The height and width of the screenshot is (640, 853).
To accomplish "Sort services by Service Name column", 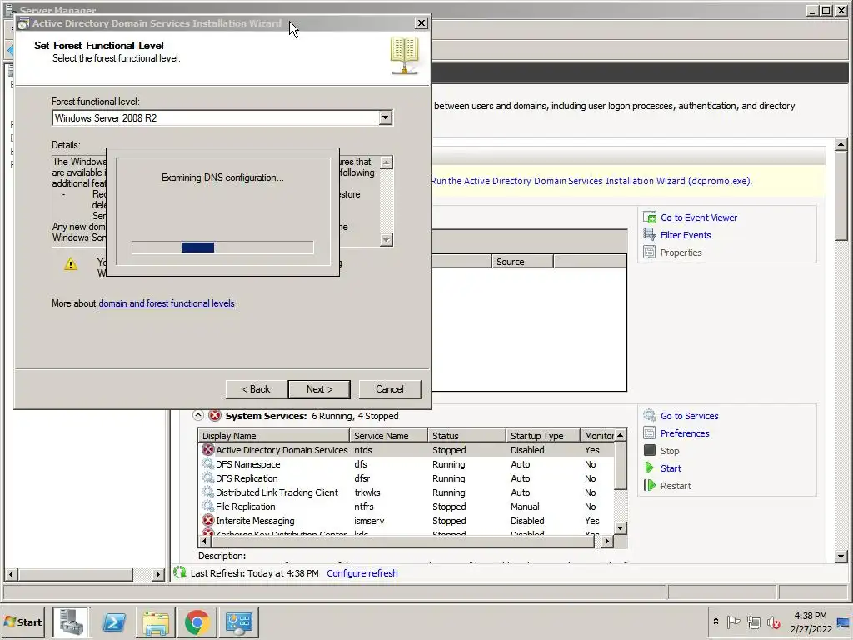I will pyautogui.click(x=388, y=435).
